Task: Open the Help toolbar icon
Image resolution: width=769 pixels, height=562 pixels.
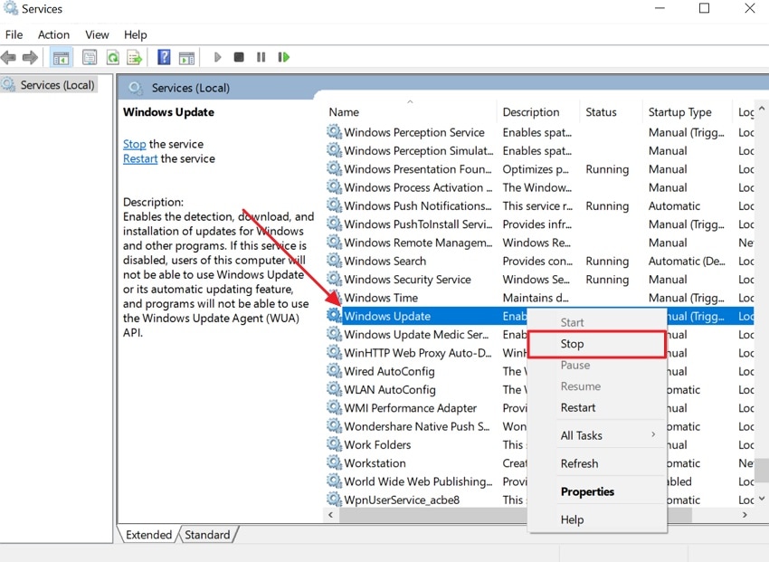Action: [x=164, y=57]
